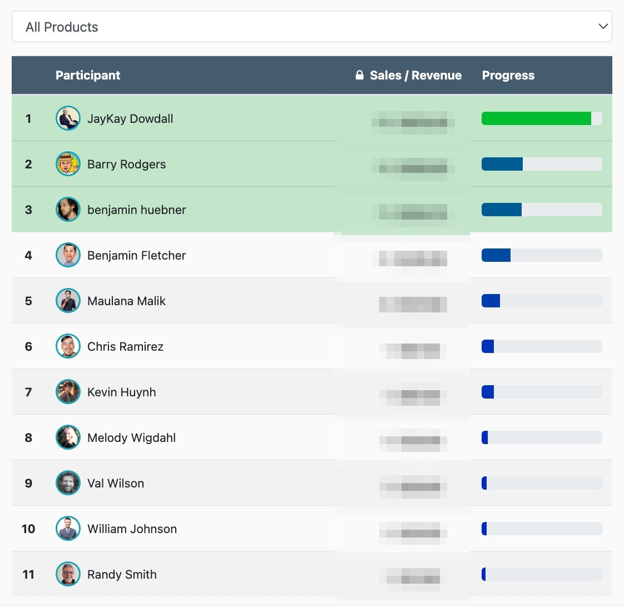
Task: Open the All Products dropdown
Action: click(311, 26)
